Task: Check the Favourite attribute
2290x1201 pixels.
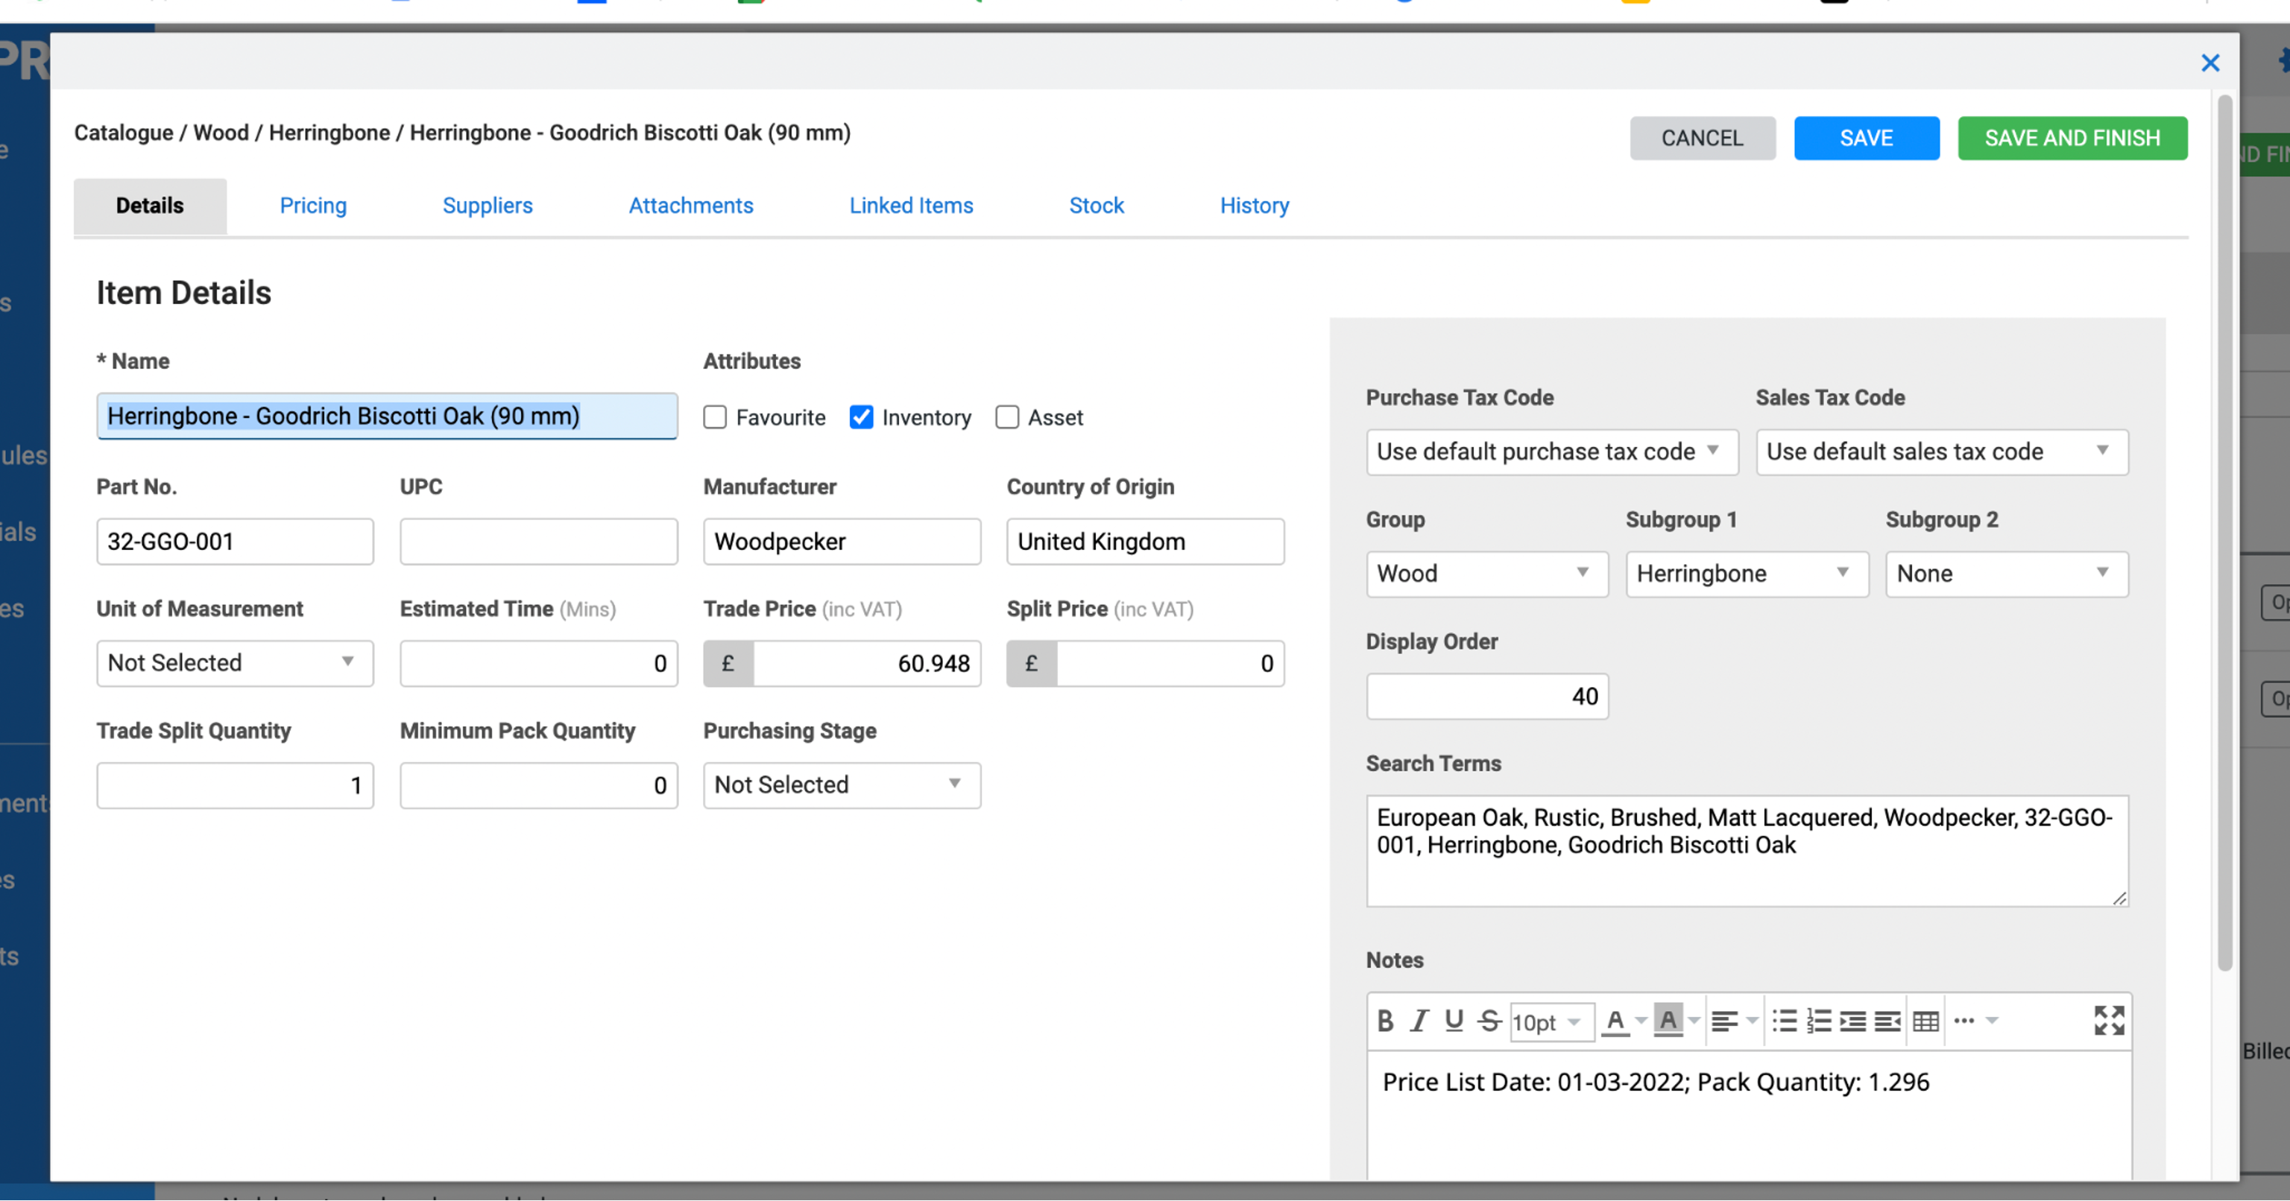Action: tap(715, 417)
